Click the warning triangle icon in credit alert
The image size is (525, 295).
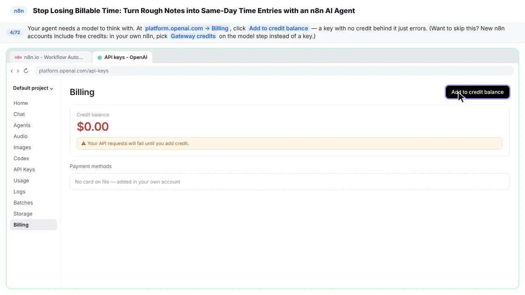(84, 143)
